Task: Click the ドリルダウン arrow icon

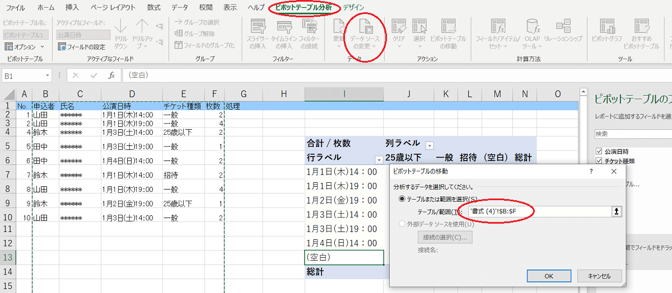Action: (121, 26)
